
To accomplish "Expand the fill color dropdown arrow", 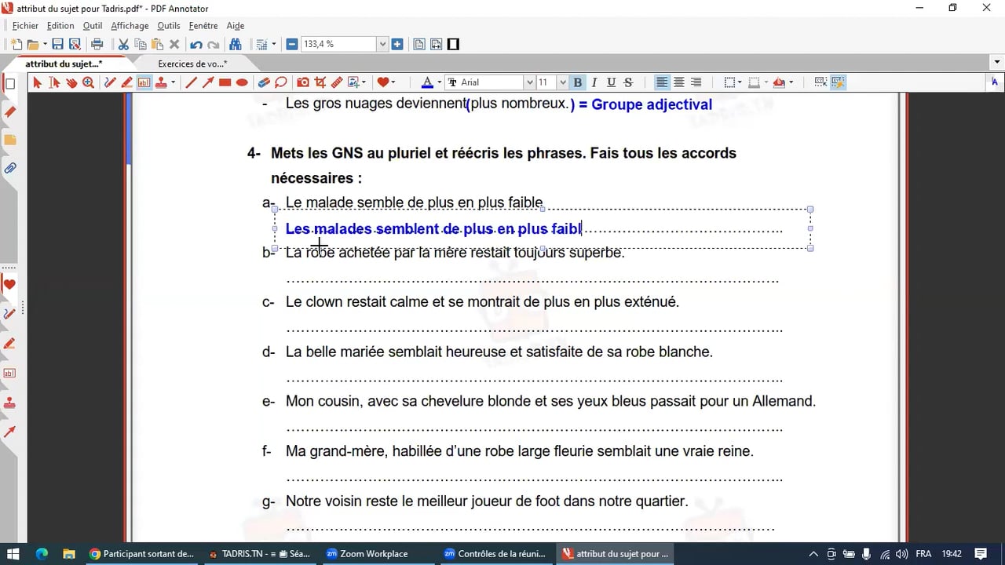I will pos(791,82).
